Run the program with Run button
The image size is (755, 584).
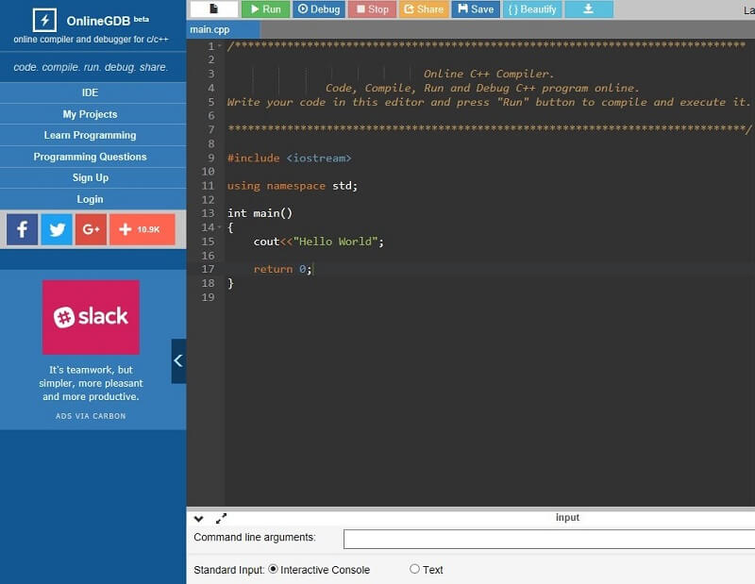pyautogui.click(x=265, y=9)
